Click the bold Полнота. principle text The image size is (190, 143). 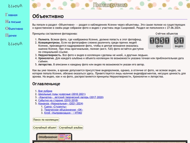click(44, 40)
